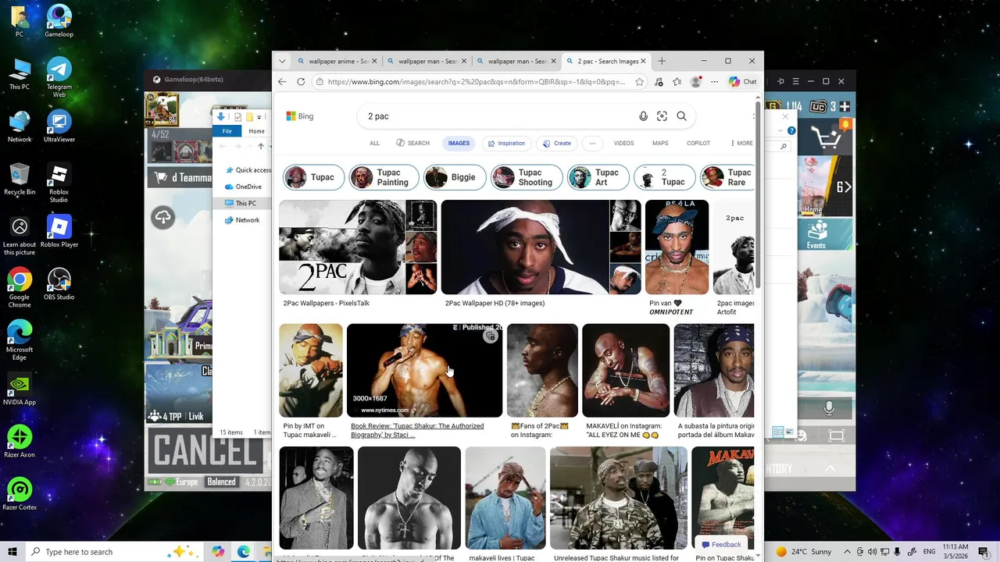Open Roblox Player desktop shortcut
1000x562 pixels.
(x=59, y=232)
